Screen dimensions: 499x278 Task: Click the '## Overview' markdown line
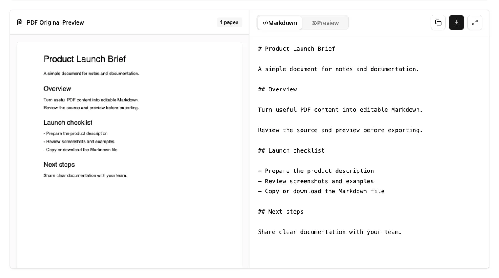(x=277, y=89)
